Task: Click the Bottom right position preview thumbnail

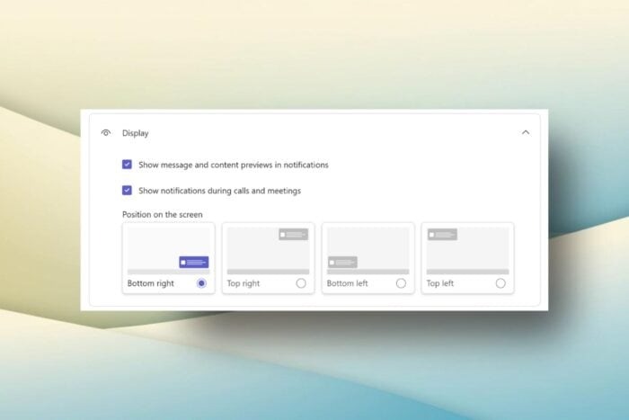Action: click(169, 251)
